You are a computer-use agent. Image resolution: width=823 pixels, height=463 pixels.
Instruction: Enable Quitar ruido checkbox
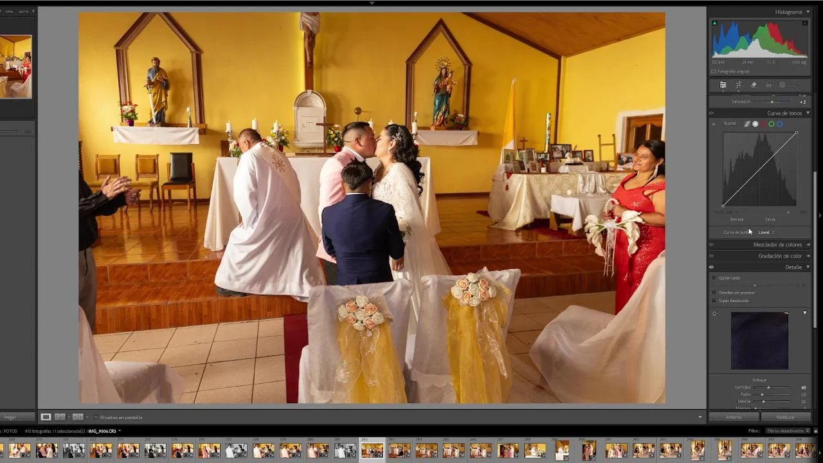click(714, 278)
